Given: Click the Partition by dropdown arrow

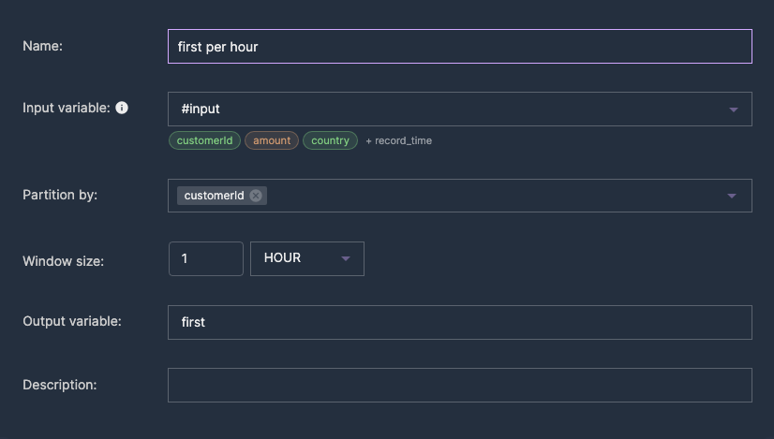Looking at the screenshot, I should coord(732,196).
